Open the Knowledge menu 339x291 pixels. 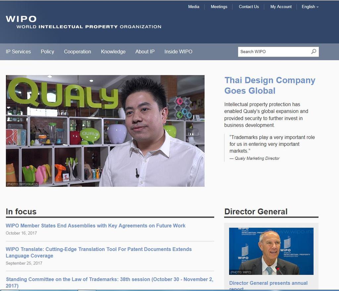click(x=113, y=52)
